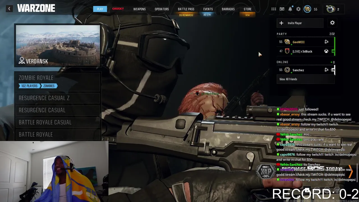Viewport: 359px width, 202px height.
Task: Click r3d8uck's rank emblem
Action: pyautogui.click(x=287, y=51)
